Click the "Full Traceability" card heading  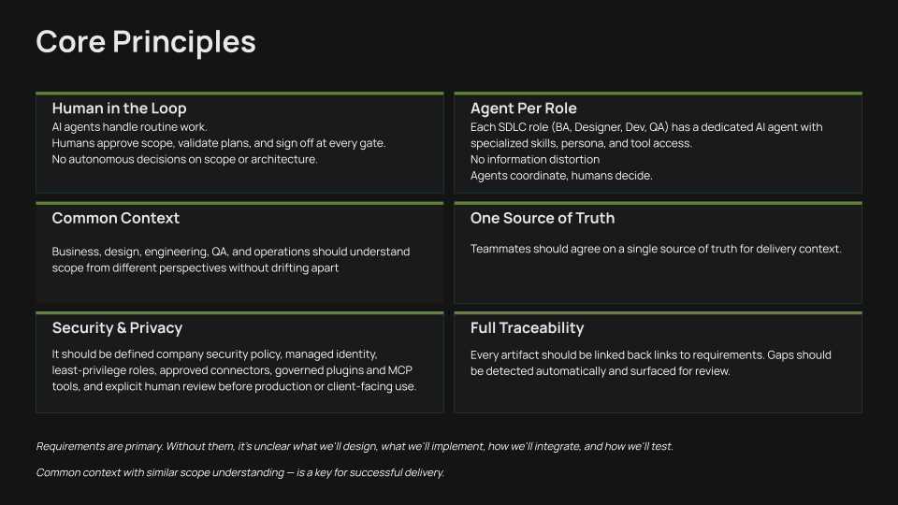(527, 327)
